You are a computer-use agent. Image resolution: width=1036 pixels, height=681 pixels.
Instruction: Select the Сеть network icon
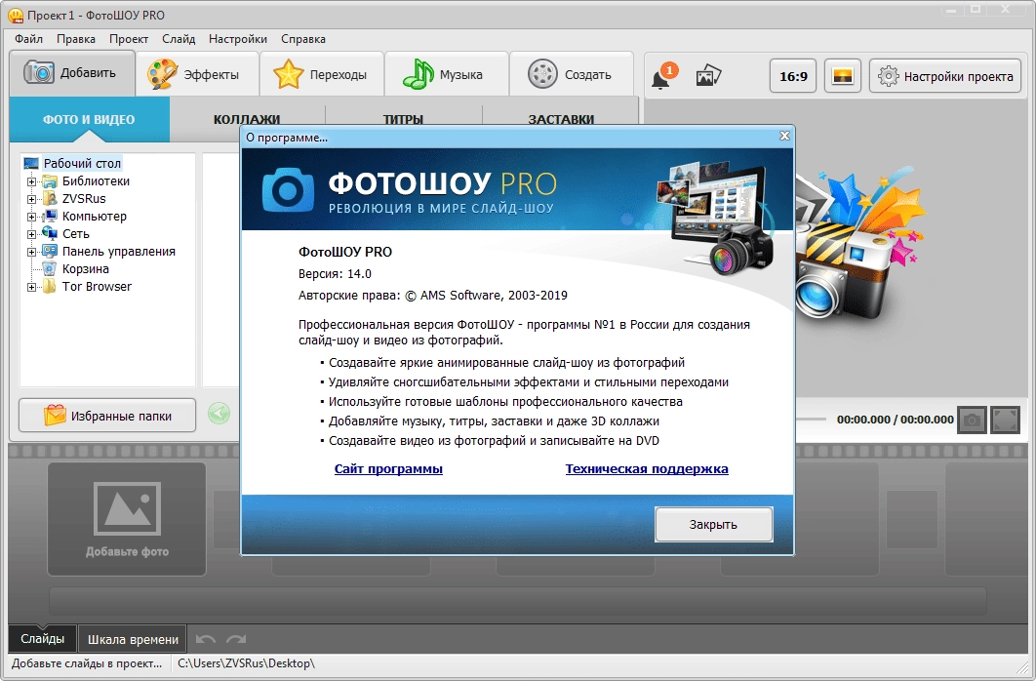(50, 234)
